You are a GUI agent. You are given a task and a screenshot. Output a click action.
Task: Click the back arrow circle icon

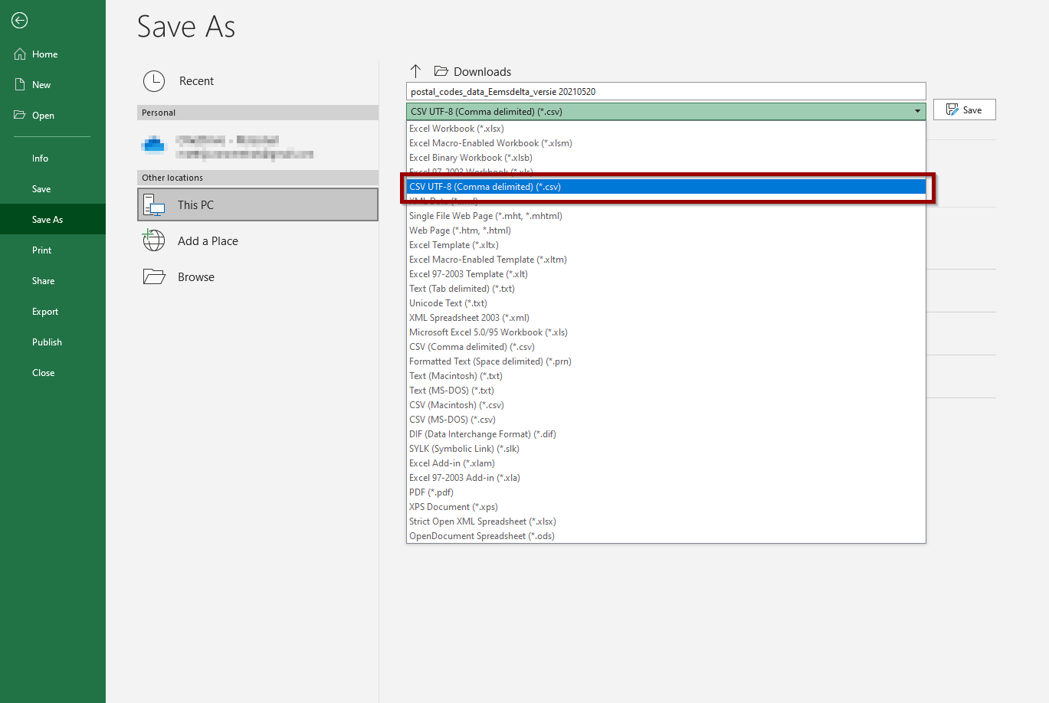tap(20, 21)
